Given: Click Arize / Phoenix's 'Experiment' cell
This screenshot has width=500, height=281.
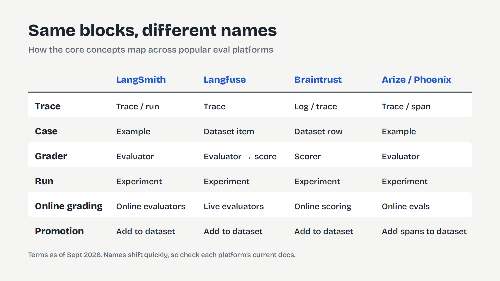Looking at the screenshot, I should coord(405,181).
